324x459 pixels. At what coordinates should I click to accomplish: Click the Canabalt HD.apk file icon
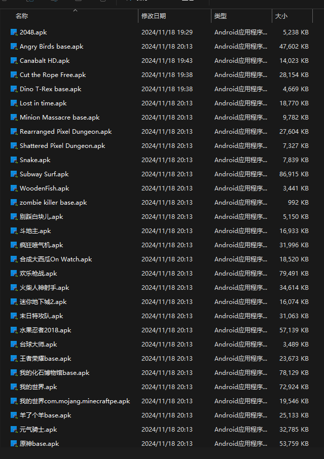14,61
